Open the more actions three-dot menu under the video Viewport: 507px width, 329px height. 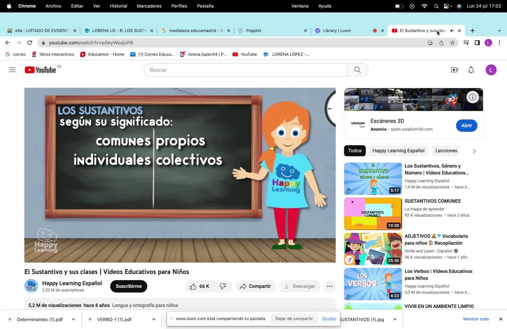[329, 286]
